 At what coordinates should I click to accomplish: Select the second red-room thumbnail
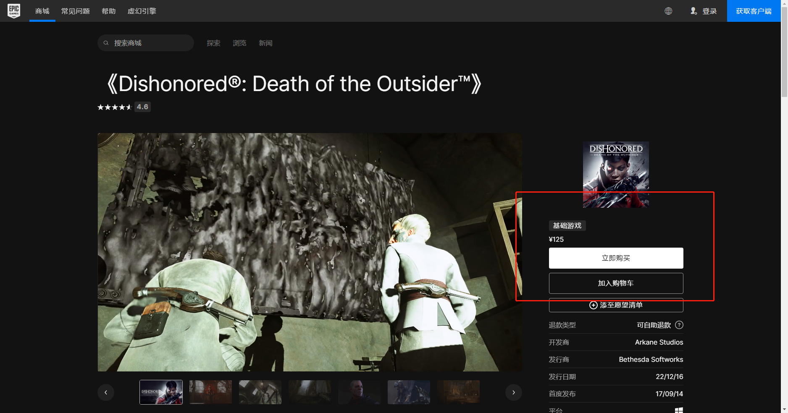(x=210, y=392)
